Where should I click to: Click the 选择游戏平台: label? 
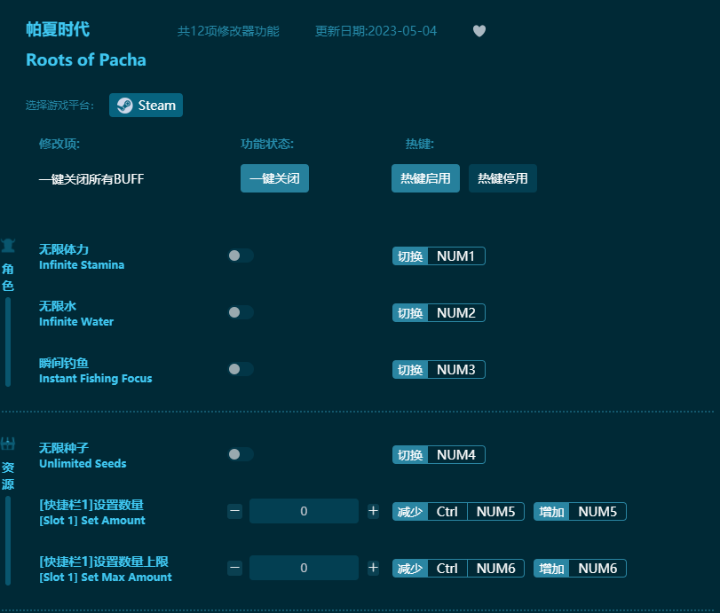coord(59,106)
